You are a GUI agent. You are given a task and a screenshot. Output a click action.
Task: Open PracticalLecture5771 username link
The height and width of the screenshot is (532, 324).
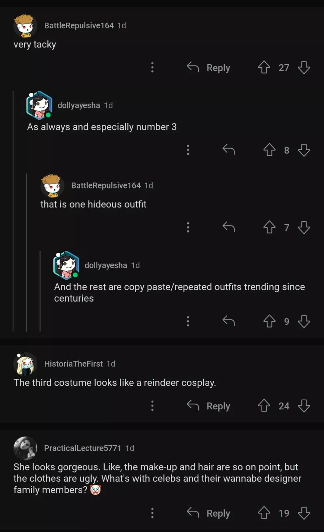coord(83,448)
